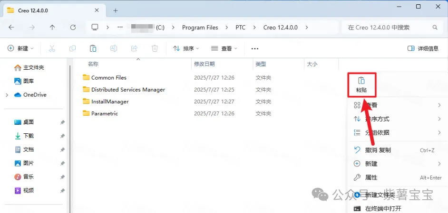Select the Parametric folder

coord(105,113)
